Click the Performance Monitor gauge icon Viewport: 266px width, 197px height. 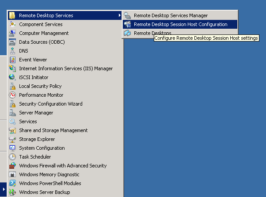12,95
